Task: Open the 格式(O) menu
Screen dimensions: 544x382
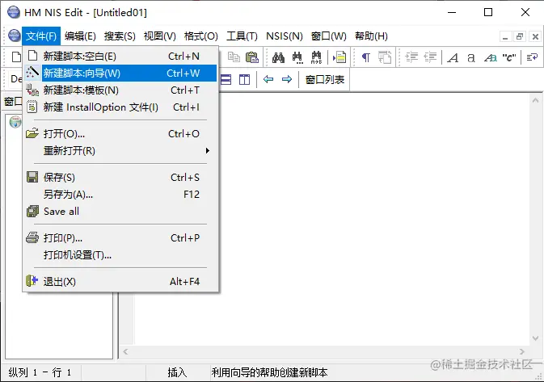Action: click(x=201, y=36)
